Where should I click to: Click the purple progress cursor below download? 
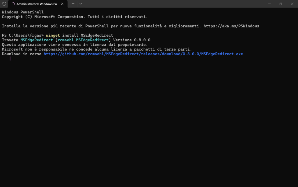pos(10,59)
